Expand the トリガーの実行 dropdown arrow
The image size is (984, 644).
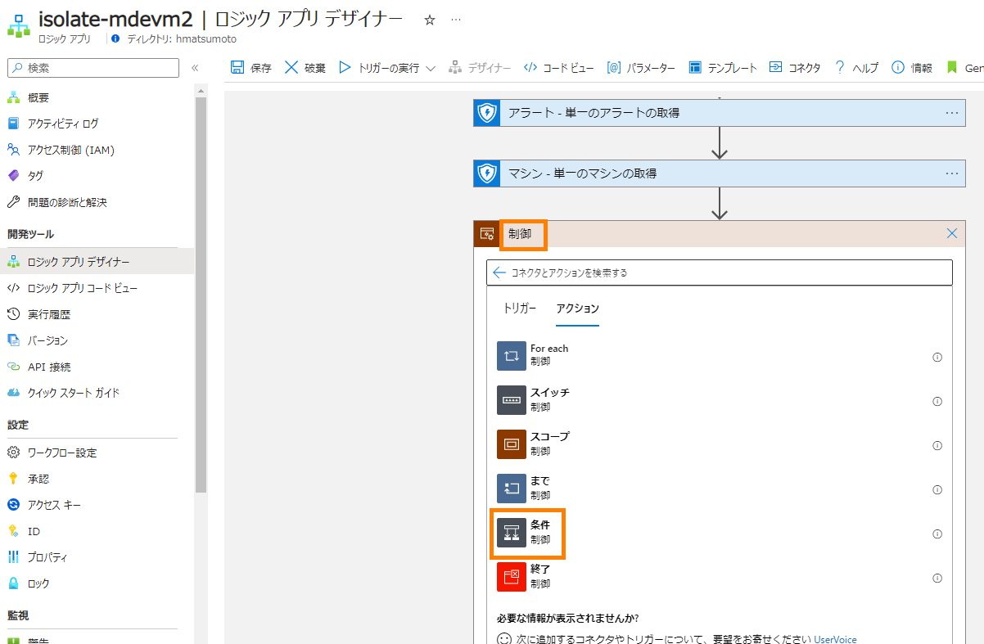point(431,68)
